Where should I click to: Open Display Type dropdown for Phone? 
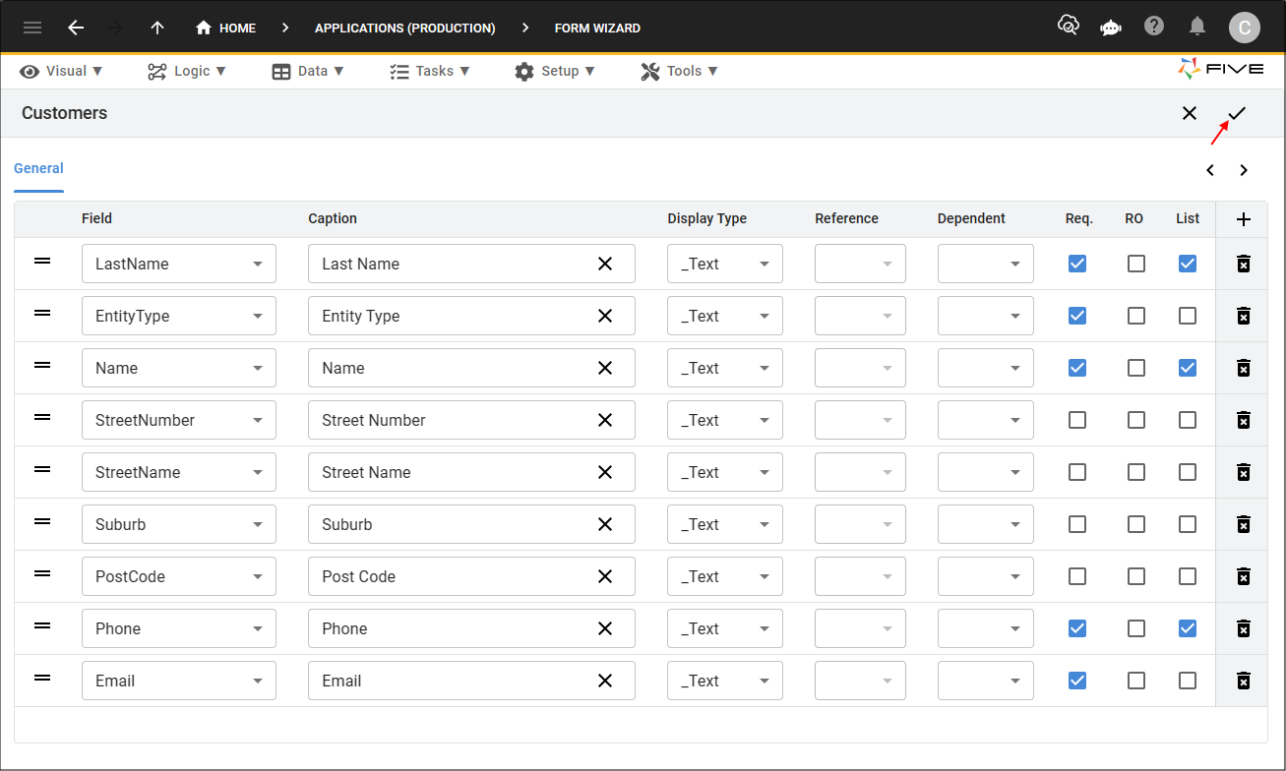tap(725, 628)
